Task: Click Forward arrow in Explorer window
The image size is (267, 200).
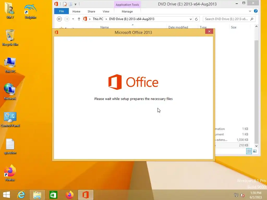Action: (67, 19)
